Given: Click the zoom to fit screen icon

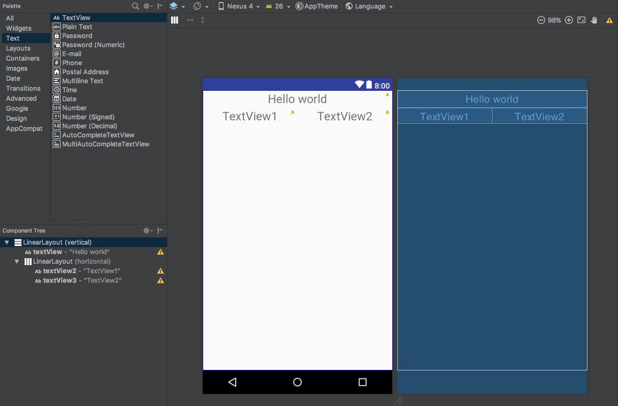Looking at the screenshot, I should click(x=581, y=20).
